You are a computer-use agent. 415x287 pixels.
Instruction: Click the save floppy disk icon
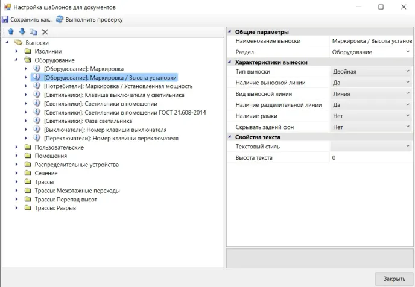tap(5, 19)
